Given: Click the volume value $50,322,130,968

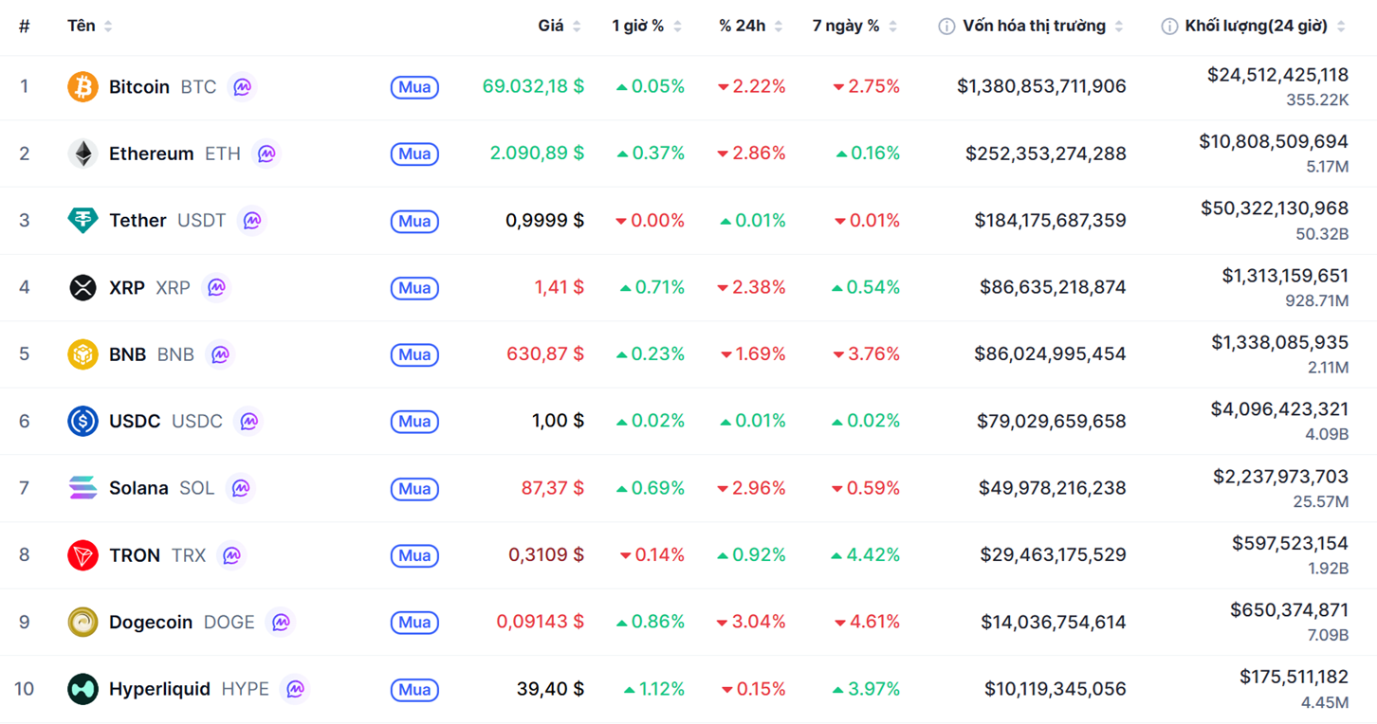Looking at the screenshot, I should coord(1275,208).
